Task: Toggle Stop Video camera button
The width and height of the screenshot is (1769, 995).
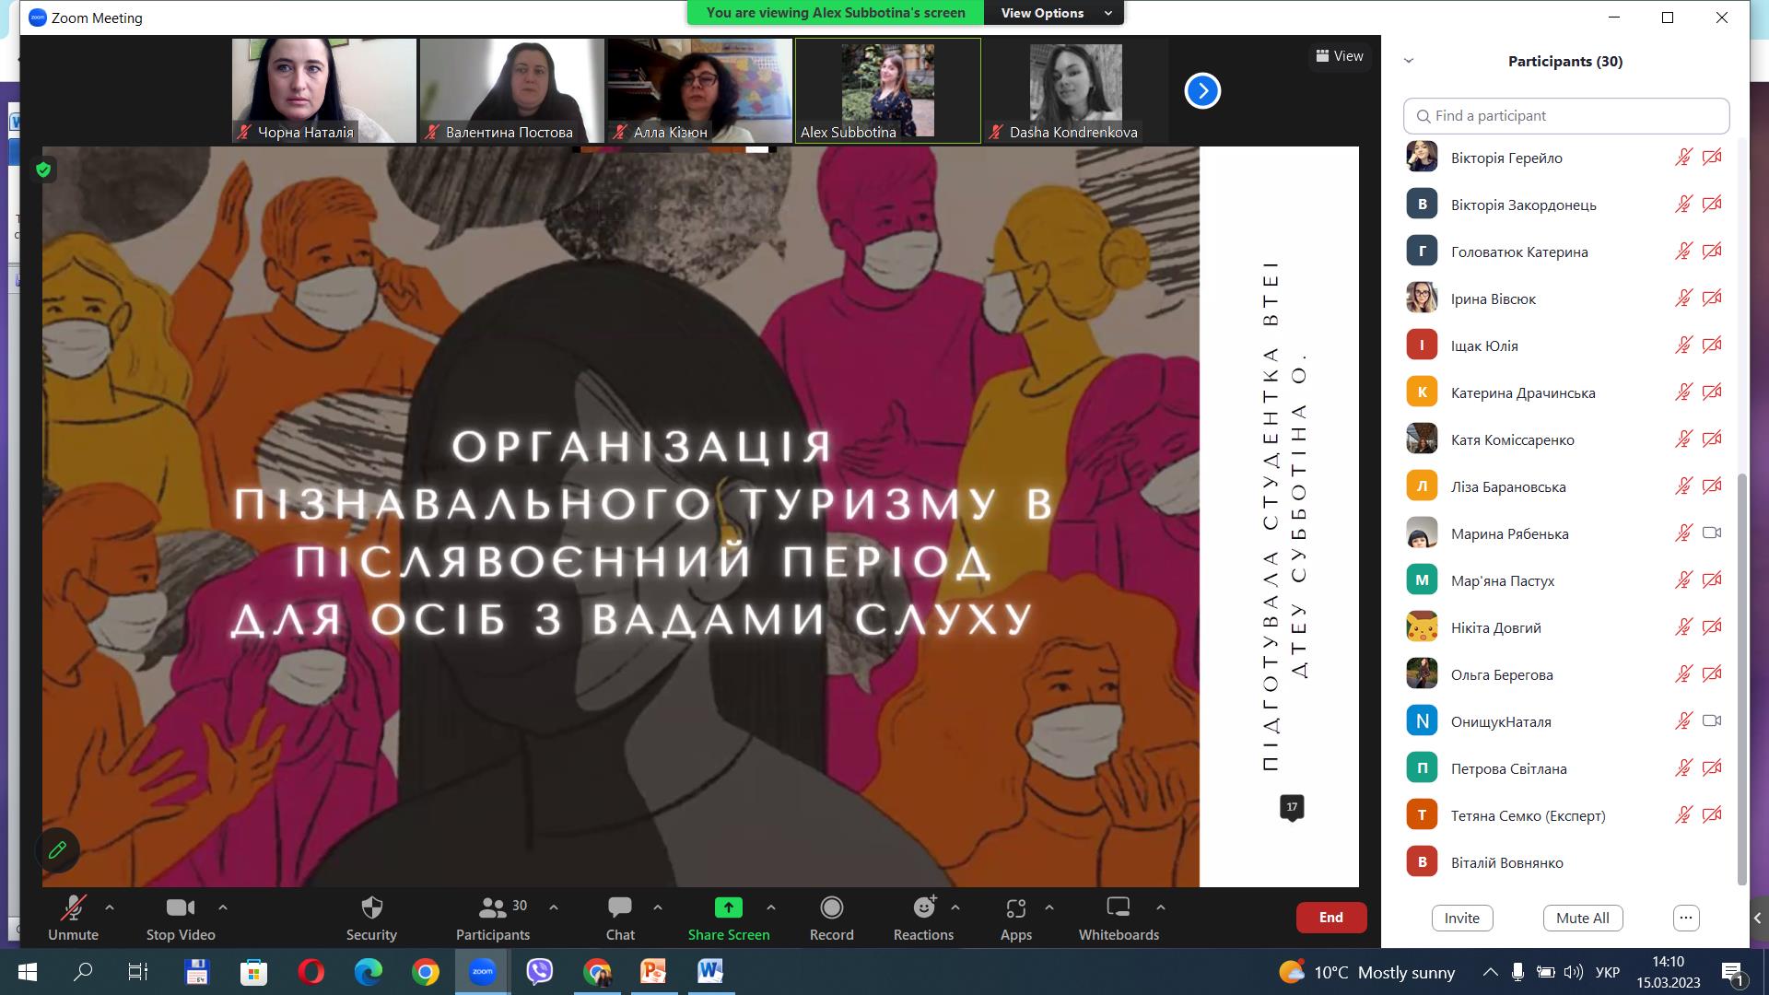Action: [181, 918]
